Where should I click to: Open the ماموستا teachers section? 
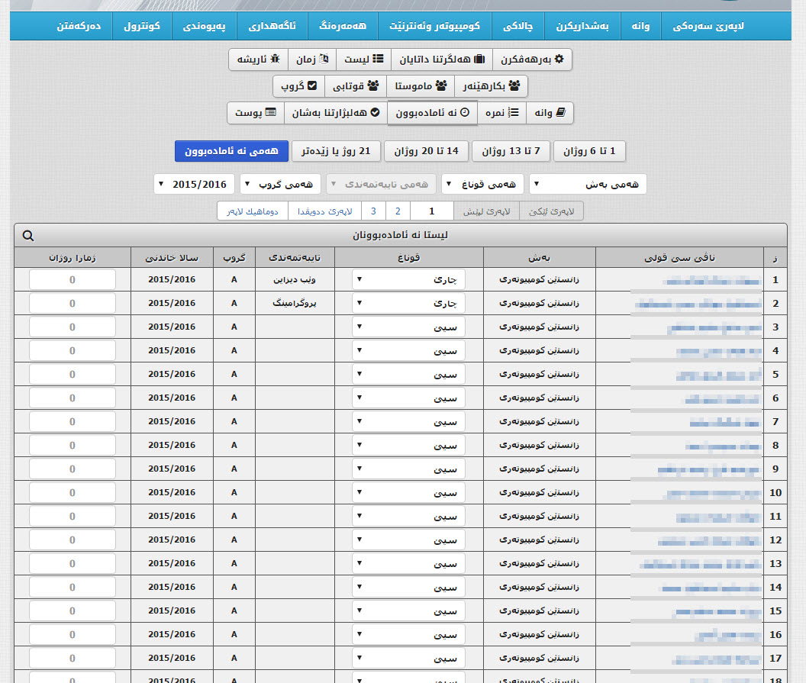420,86
